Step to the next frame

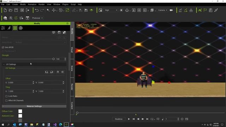pos(143,119)
